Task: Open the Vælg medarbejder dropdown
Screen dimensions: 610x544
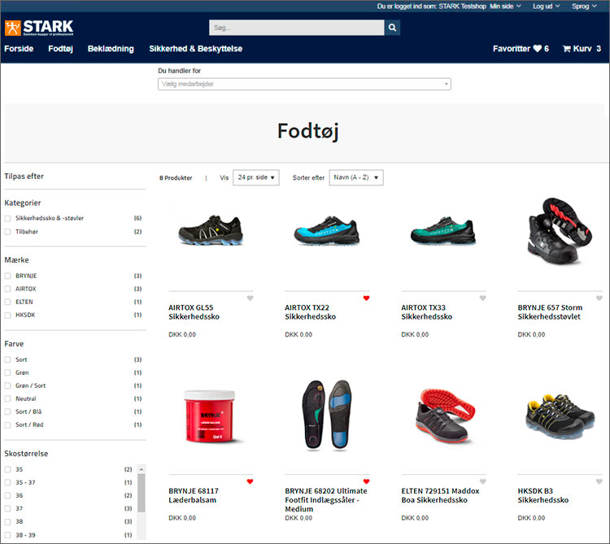Action: tap(303, 84)
